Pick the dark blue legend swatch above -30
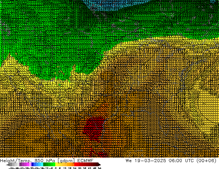 [32, 164]
